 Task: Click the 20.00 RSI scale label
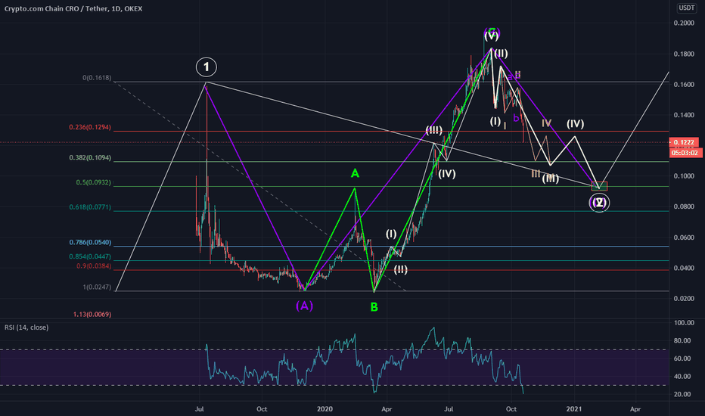pyautogui.click(x=684, y=394)
